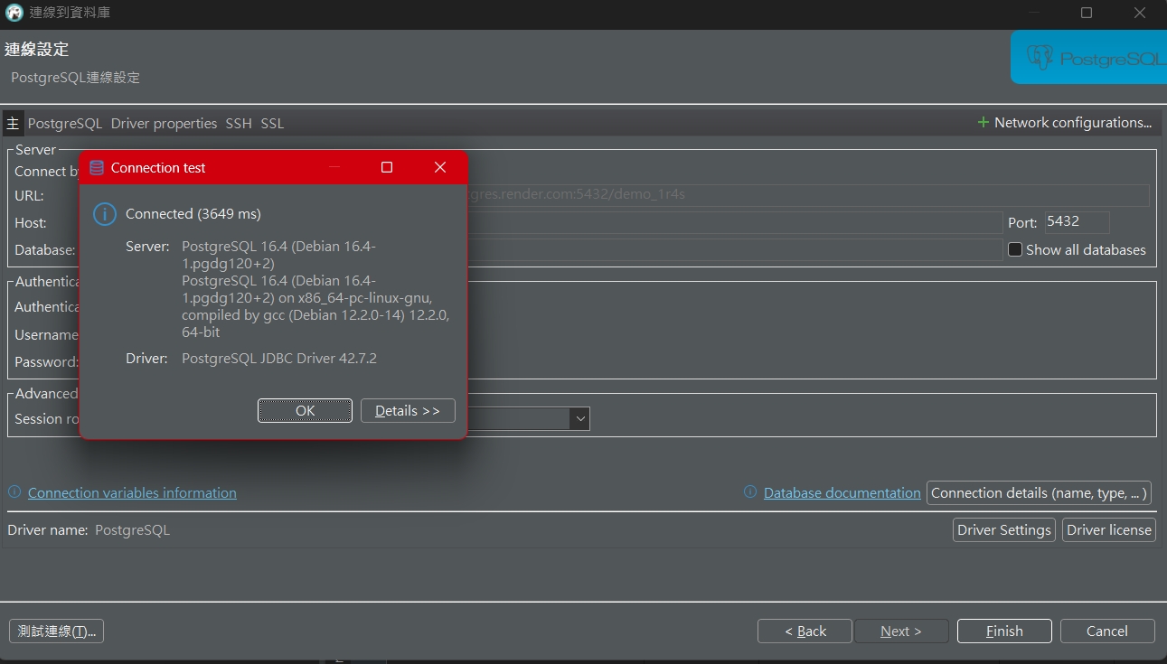Click the Host input field
1167x664 pixels.
[735, 223]
